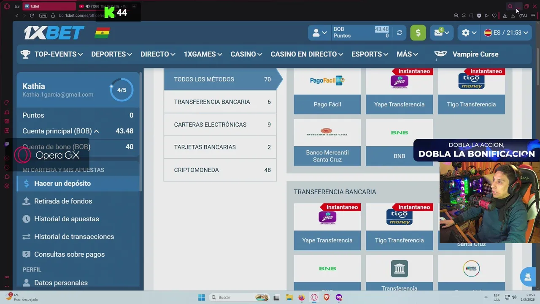
Task: Open the live chat support bubble
Action: (x=527, y=277)
